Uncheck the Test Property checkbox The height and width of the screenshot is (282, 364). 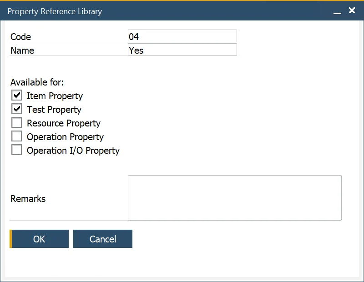coord(17,109)
